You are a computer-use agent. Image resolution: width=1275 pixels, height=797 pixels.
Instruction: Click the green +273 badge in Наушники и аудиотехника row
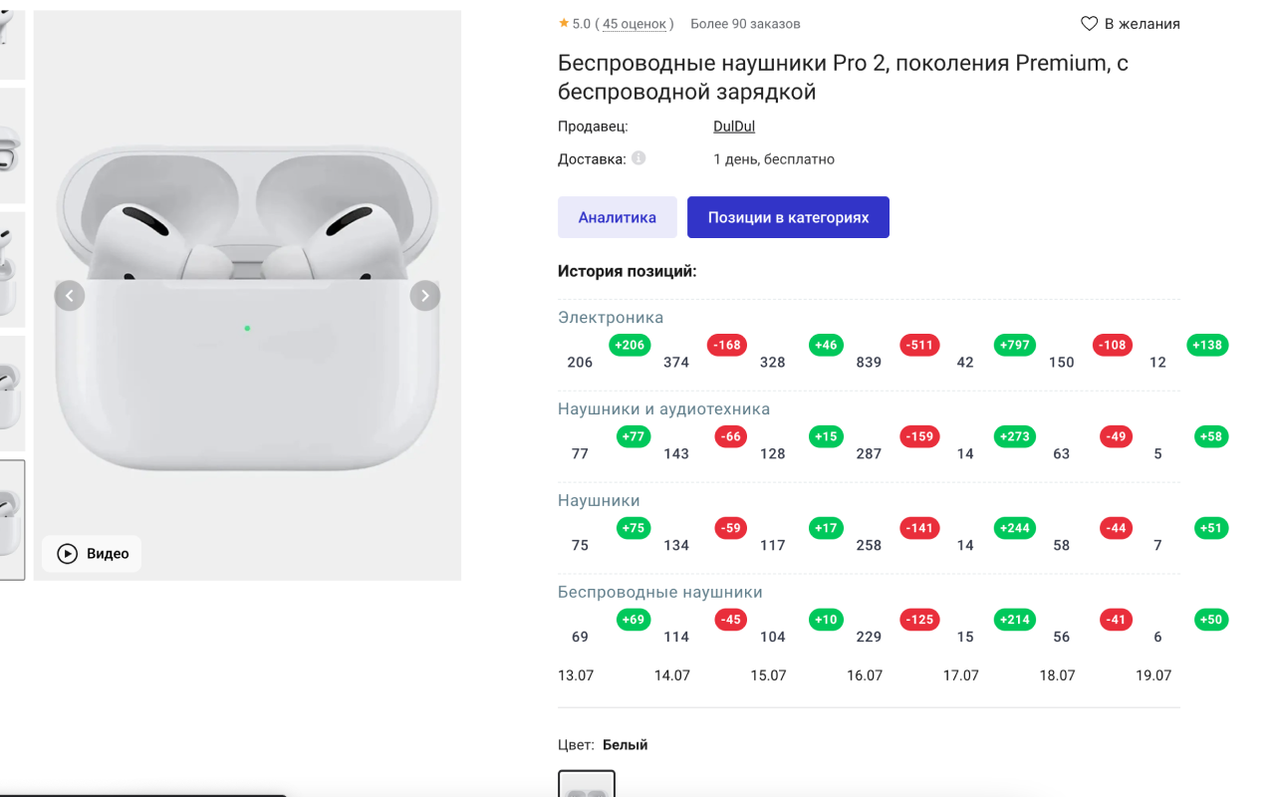pos(1014,436)
